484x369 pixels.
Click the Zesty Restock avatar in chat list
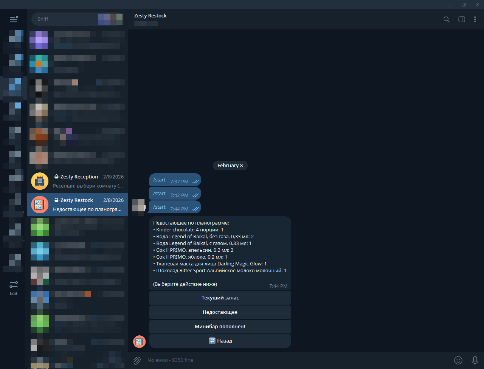(40, 205)
